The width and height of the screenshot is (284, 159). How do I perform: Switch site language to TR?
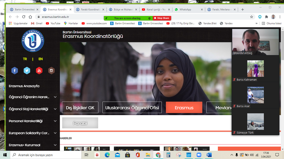click(25, 59)
